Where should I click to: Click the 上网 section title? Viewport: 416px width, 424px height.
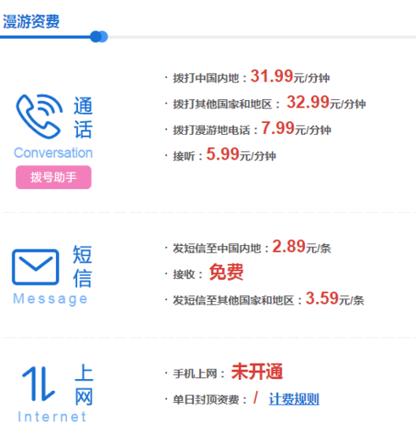84,384
